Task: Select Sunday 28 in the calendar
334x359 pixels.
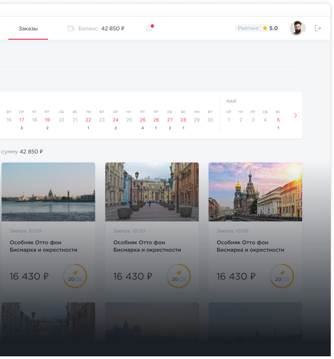Action: click(183, 120)
